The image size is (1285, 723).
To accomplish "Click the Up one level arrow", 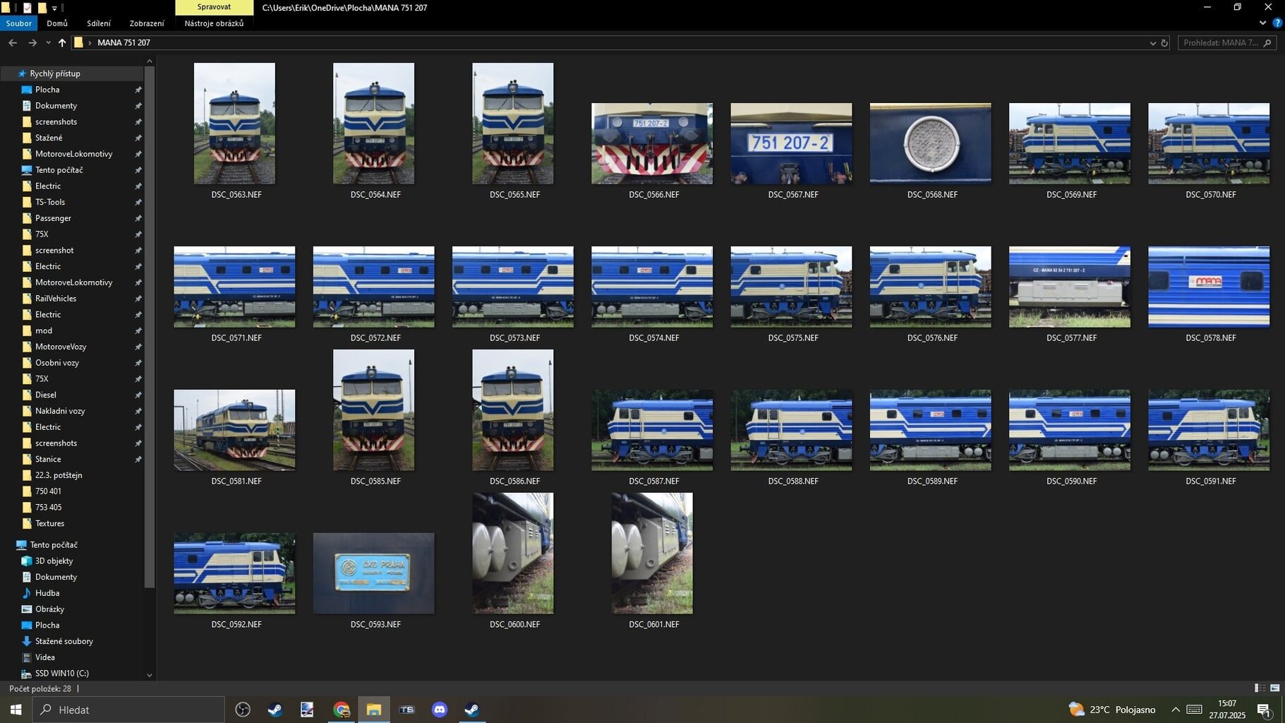I will (62, 43).
